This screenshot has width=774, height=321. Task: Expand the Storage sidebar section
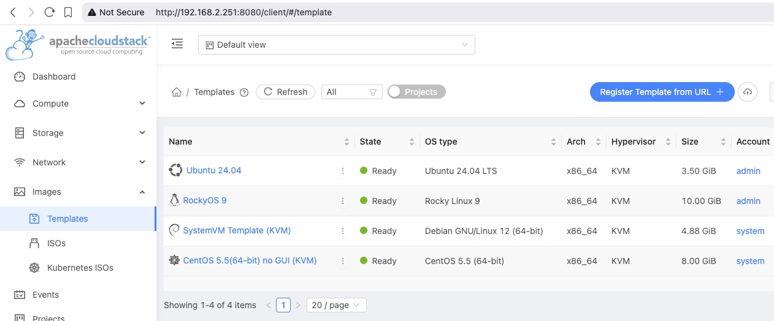(x=79, y=133)
